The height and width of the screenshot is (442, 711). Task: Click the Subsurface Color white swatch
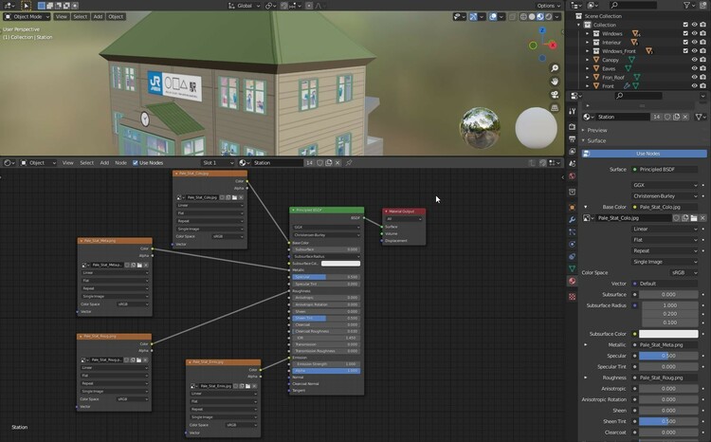[668, 334]
